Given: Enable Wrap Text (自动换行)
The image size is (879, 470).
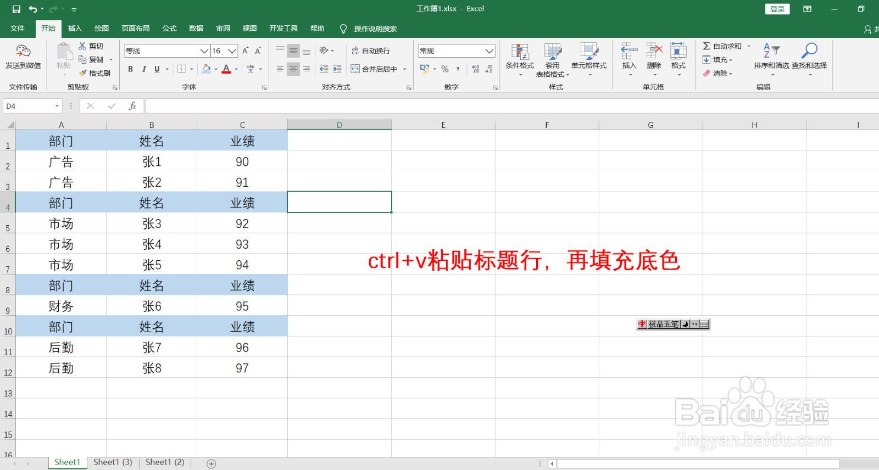Looking at the screenshot, I should (x=371, y=51).
